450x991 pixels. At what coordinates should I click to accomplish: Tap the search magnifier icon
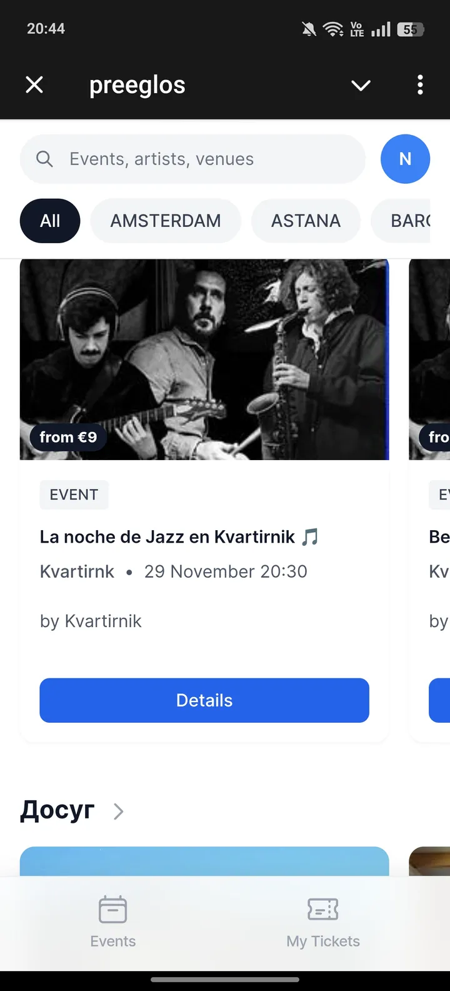click(x=44, y=159)
